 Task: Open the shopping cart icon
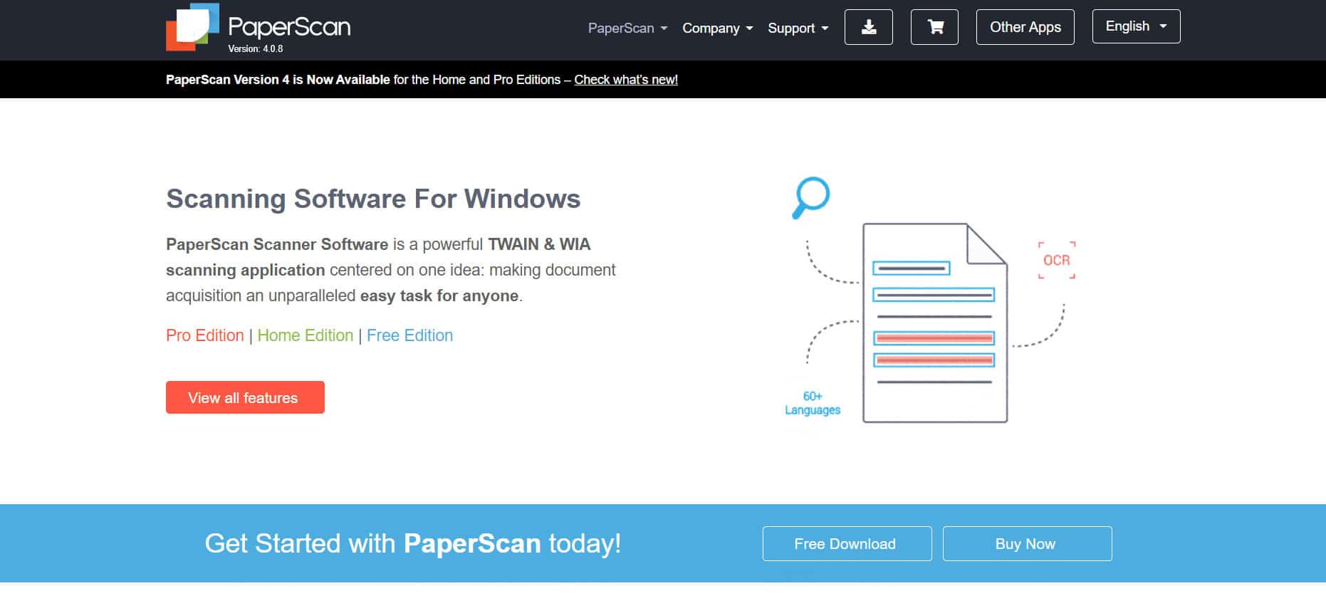tap(934, 27)
